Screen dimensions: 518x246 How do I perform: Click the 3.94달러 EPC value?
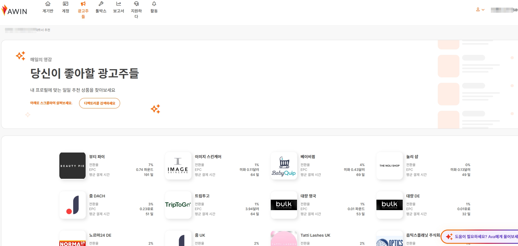pyautogui.click(x=252, y=209)
